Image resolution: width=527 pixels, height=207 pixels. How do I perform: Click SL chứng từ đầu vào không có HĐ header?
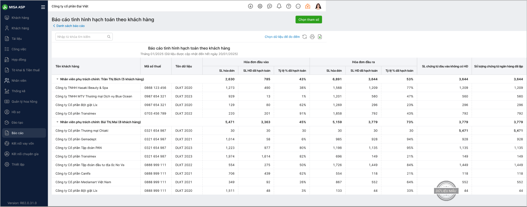(x=445, y=66)
